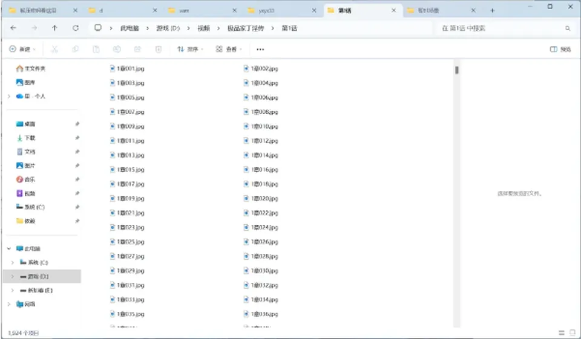581x339 pixels.
Task: Open the 新建 (New) dropdown
Action: (22, 49)
